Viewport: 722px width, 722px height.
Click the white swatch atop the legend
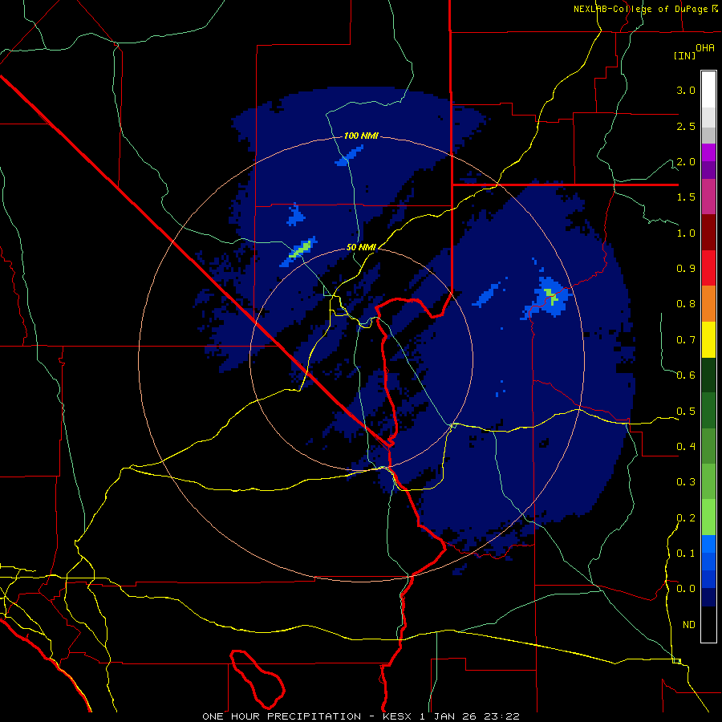[x=708, y=89]
